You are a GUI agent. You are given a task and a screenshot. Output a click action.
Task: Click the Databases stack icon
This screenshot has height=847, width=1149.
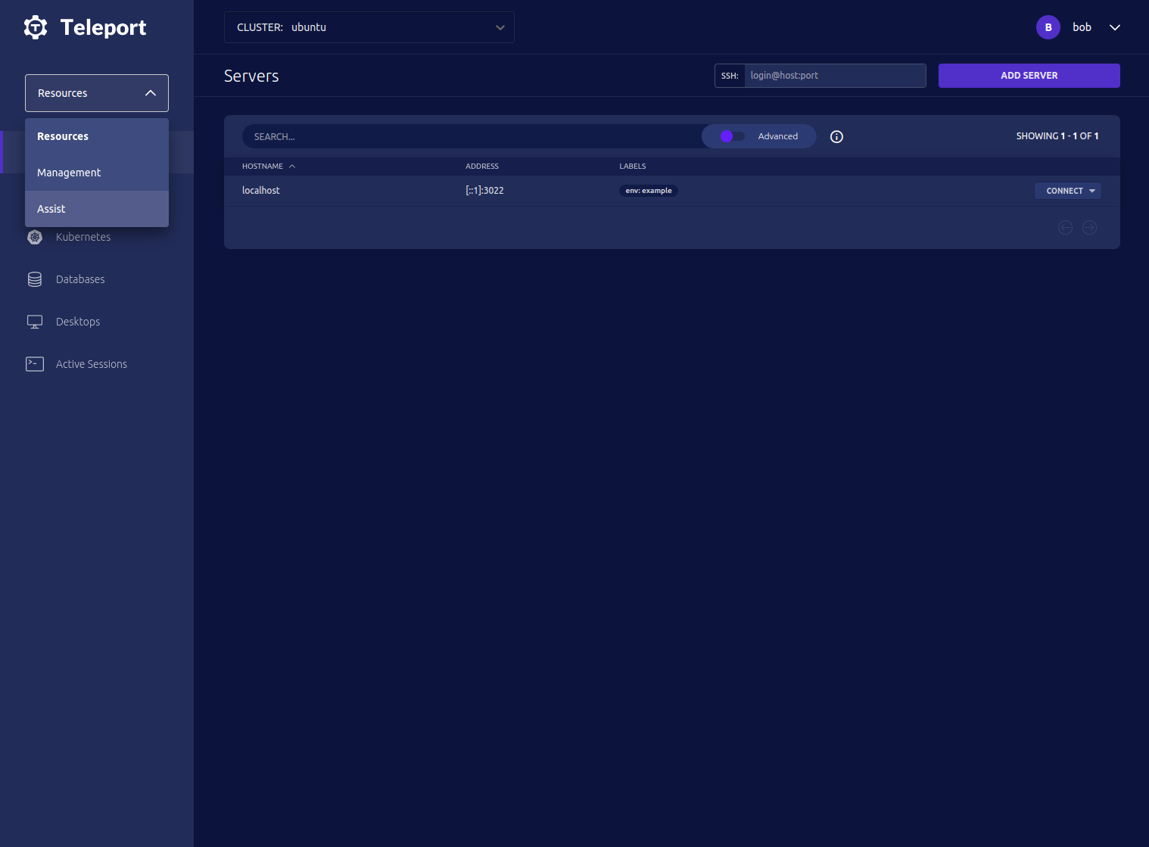point(35,279)
